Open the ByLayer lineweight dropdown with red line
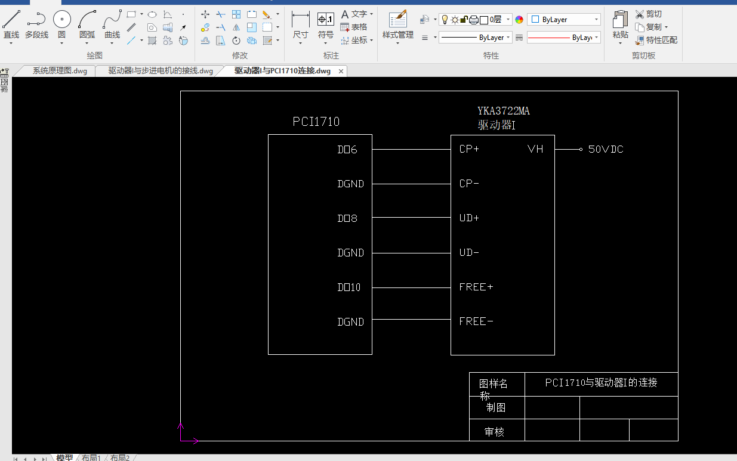Image resolution: width=737 pixels, height=461 pixels. click(x=596, y=37)
